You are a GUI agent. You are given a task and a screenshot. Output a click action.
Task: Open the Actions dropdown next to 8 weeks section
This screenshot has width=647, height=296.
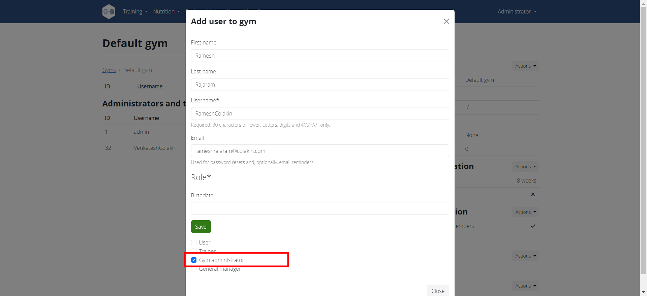pos(525,167)
